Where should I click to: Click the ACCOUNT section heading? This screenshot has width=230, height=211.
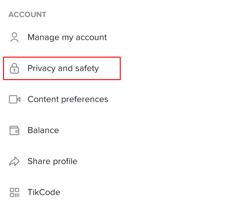click(27, 14)
